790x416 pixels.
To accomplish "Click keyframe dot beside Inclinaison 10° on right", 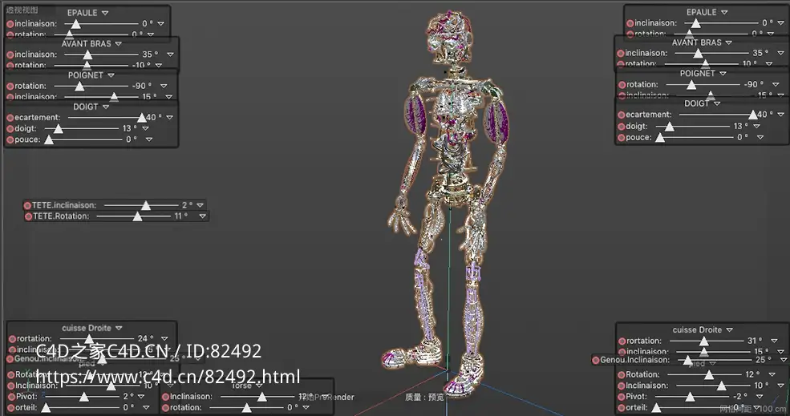I will (x=622, y=386).
